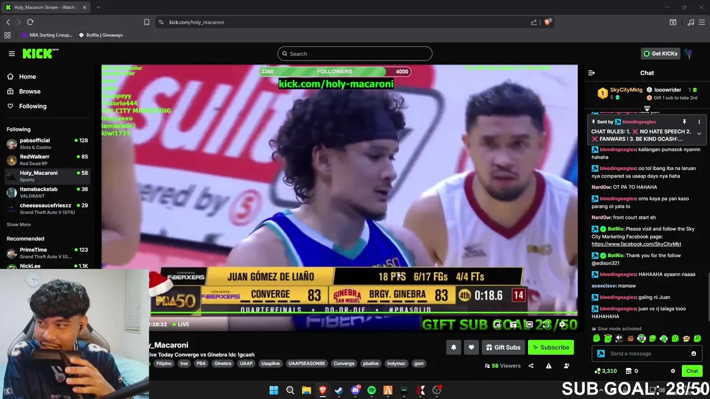This screenshot has width=710, height=399.
Task: Report the stream with warning triangle icon
Action: (549, 366)
